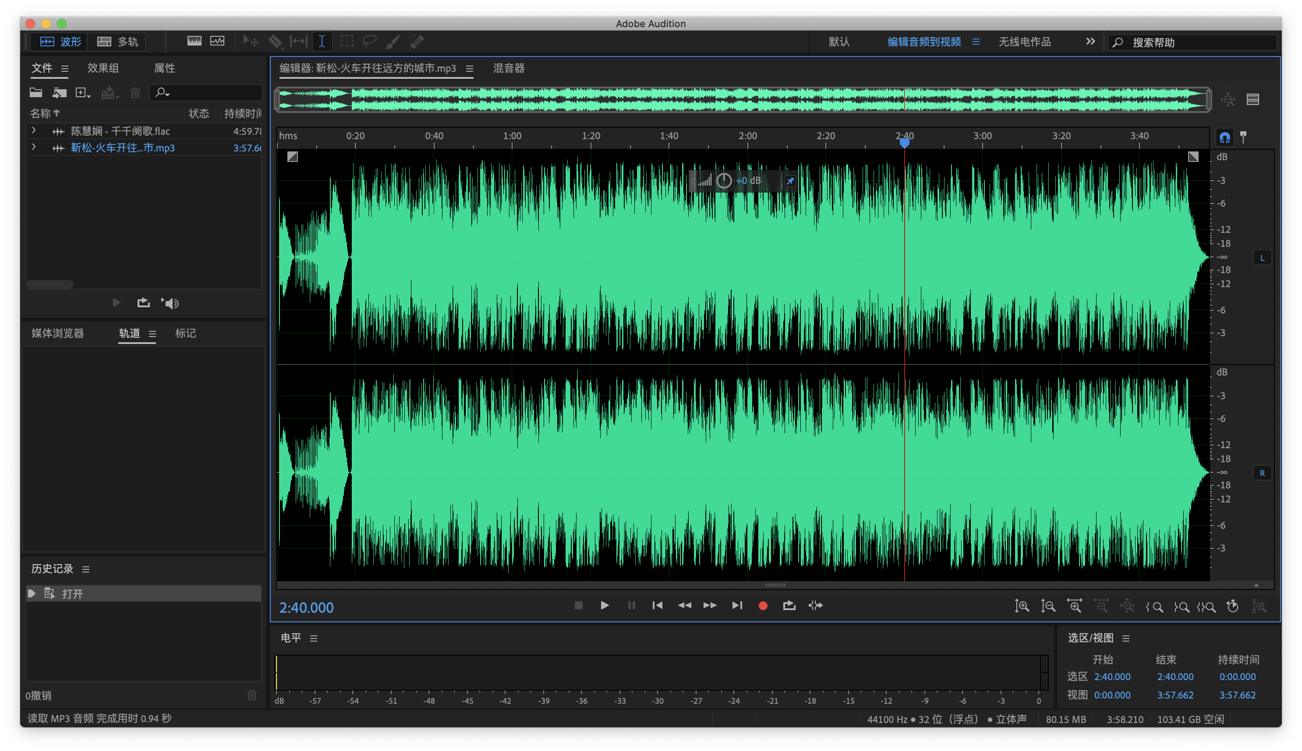Switch to 多轨 multitrack view
Image resolution: width=1302 pixels, height=751 pixels.
coord(118,42)
